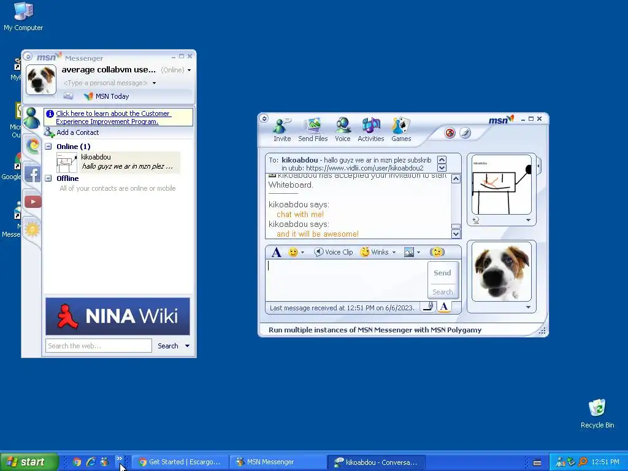
Task: Expand the emoticon dropdown arrow
Action: pos(303,252)
